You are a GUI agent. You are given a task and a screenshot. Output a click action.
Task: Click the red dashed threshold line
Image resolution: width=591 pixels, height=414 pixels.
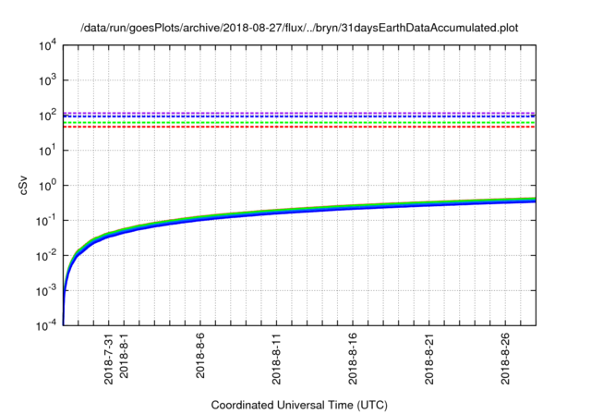click(299, 127)
